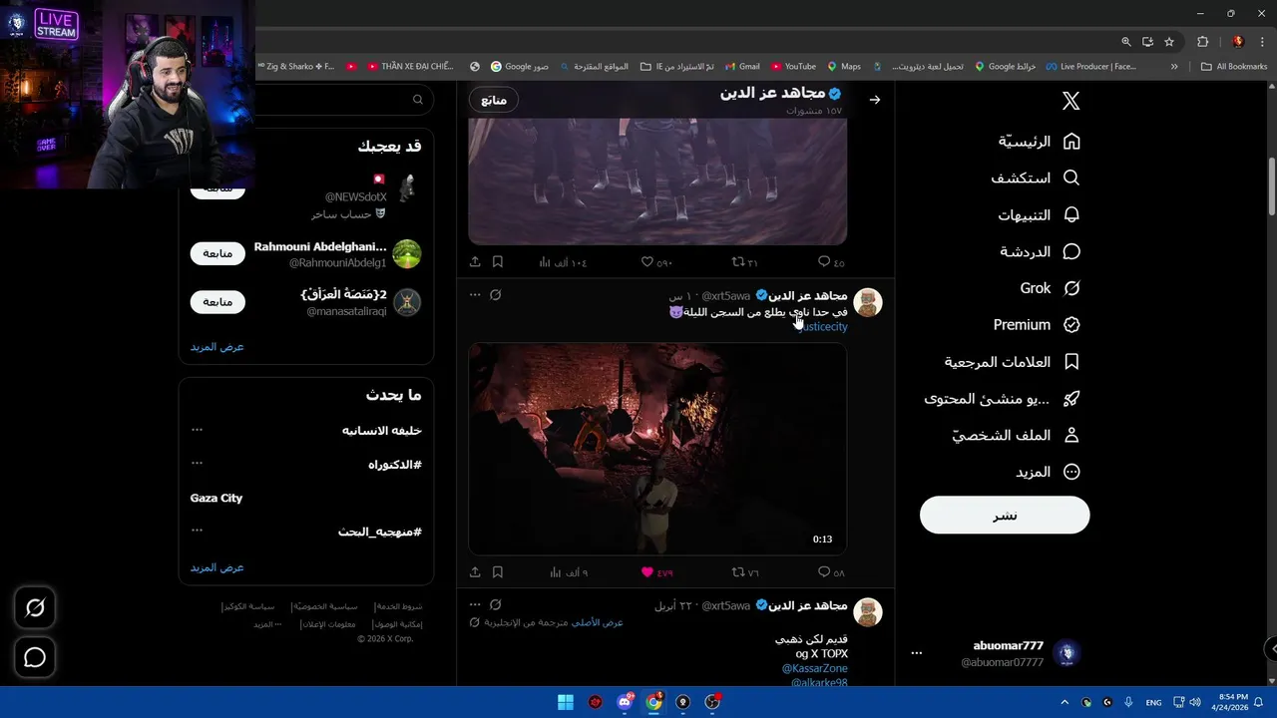This screenshot has width=1277, height=718.
Task: Click abuomar777 avatar in sidebar
Action: [1067, 654]
